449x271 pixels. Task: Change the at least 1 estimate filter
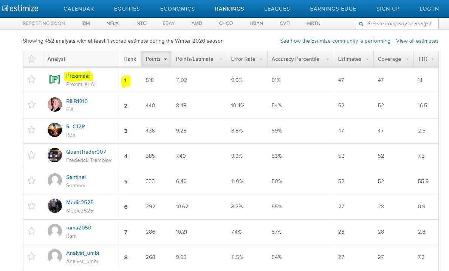point(98,41)
